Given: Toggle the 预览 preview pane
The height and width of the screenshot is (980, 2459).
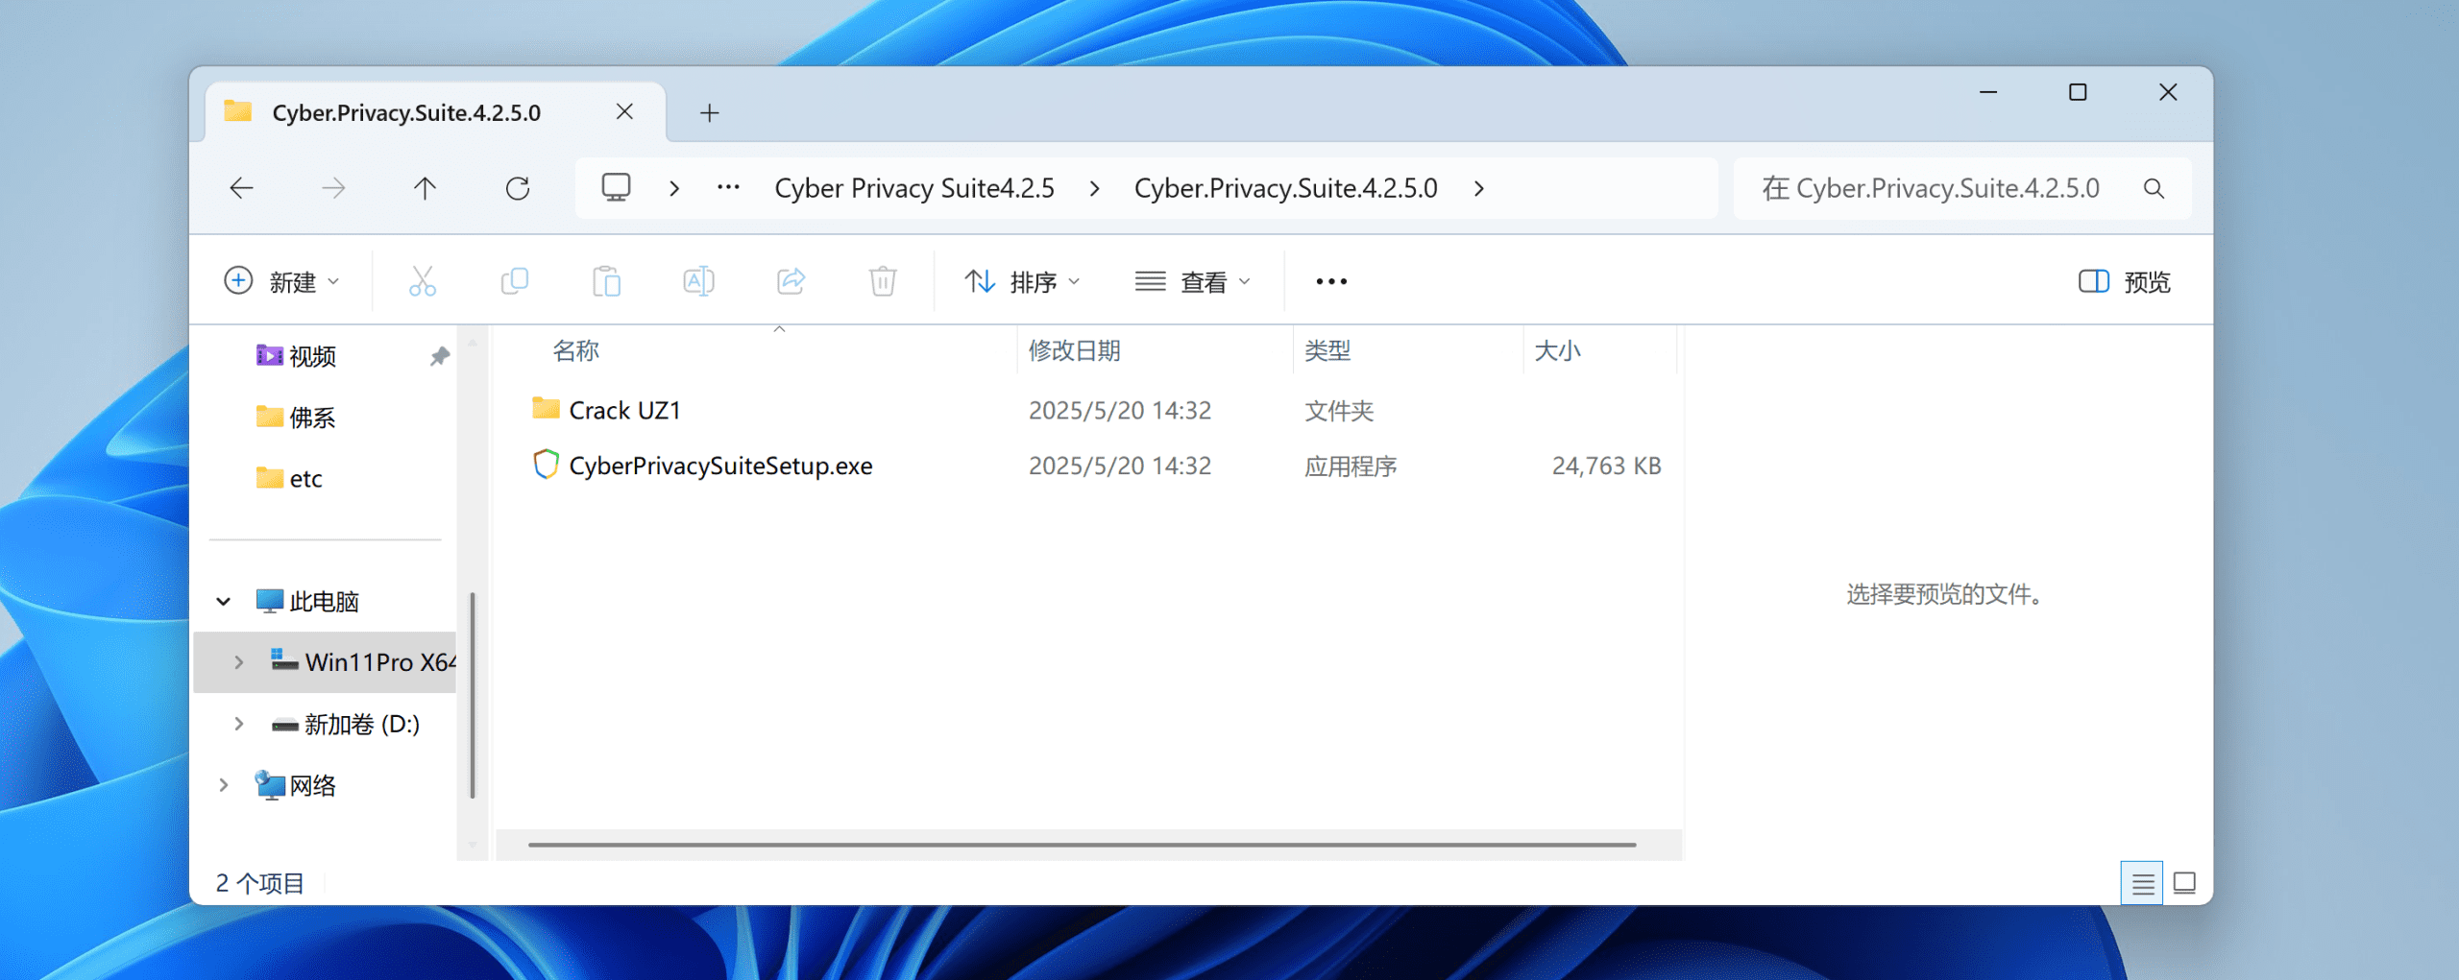Looking at the screenshot, I should pos(2124,281).
